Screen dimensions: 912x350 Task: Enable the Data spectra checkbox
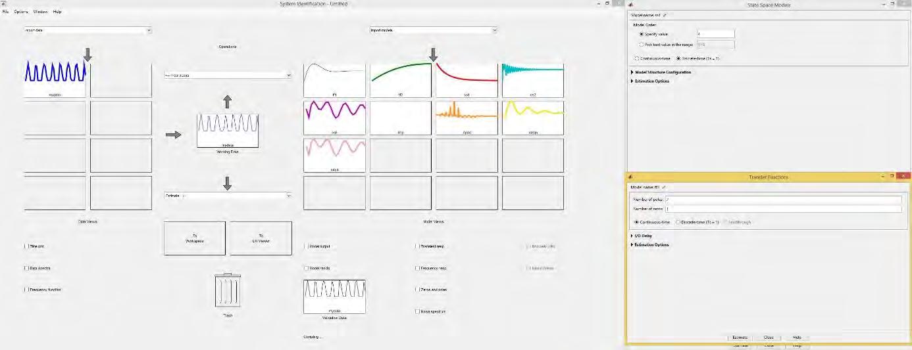pyautogui.click(x=26, y=268)
